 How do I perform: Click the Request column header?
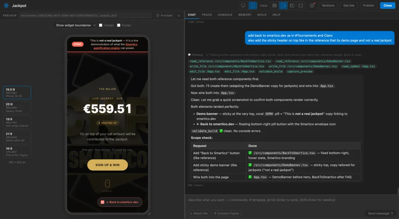click(x=219, y=146)
